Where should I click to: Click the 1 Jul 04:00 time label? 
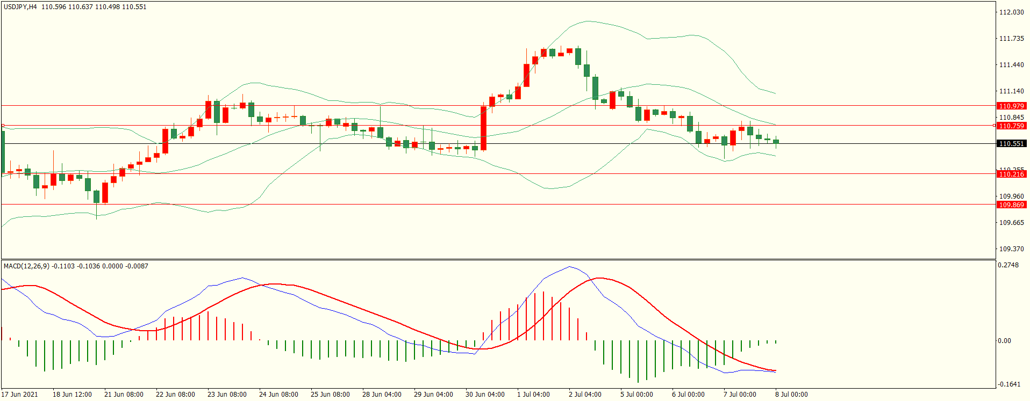click(x=533, y=395)
